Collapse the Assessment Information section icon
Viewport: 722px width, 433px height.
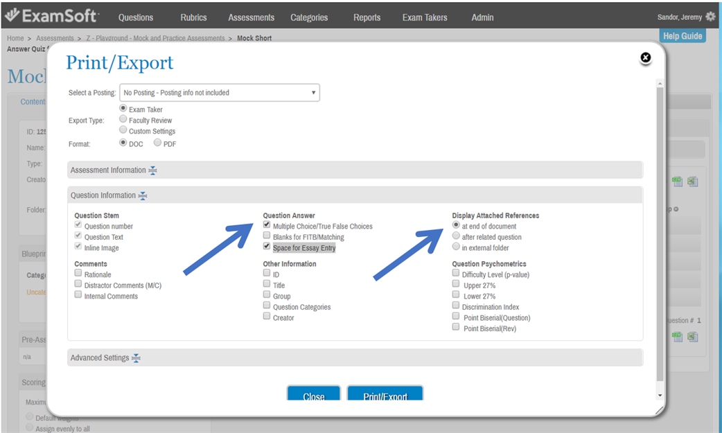153,170
